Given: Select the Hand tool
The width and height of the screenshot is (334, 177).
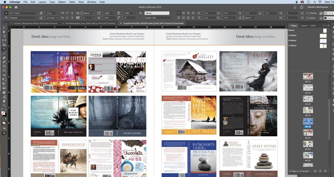Looking at the screenshot, I should (4, 101).
